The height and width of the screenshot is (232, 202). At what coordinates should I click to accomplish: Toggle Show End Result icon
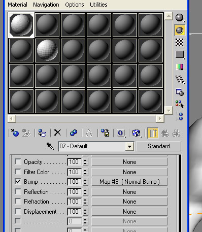tap(153, 133)
